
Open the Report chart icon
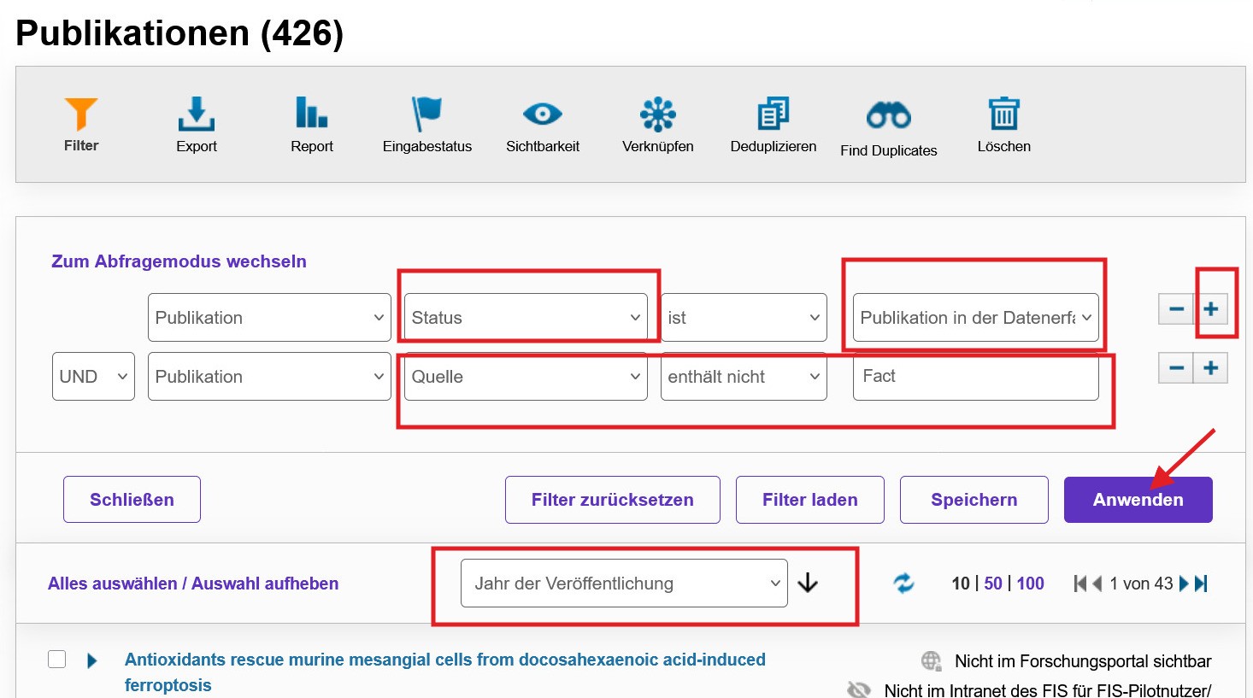pos(312,113)
